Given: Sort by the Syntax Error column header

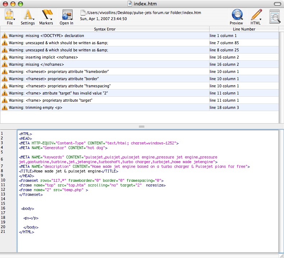Looking at the screenshot, I should click(105, 29).
